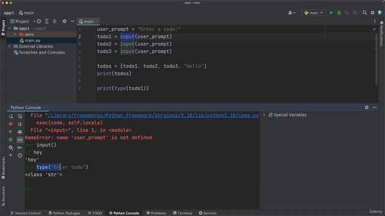Open the Project view selector dropdown
The height and width of the screenshot is (216, 385).
(23, 22)
